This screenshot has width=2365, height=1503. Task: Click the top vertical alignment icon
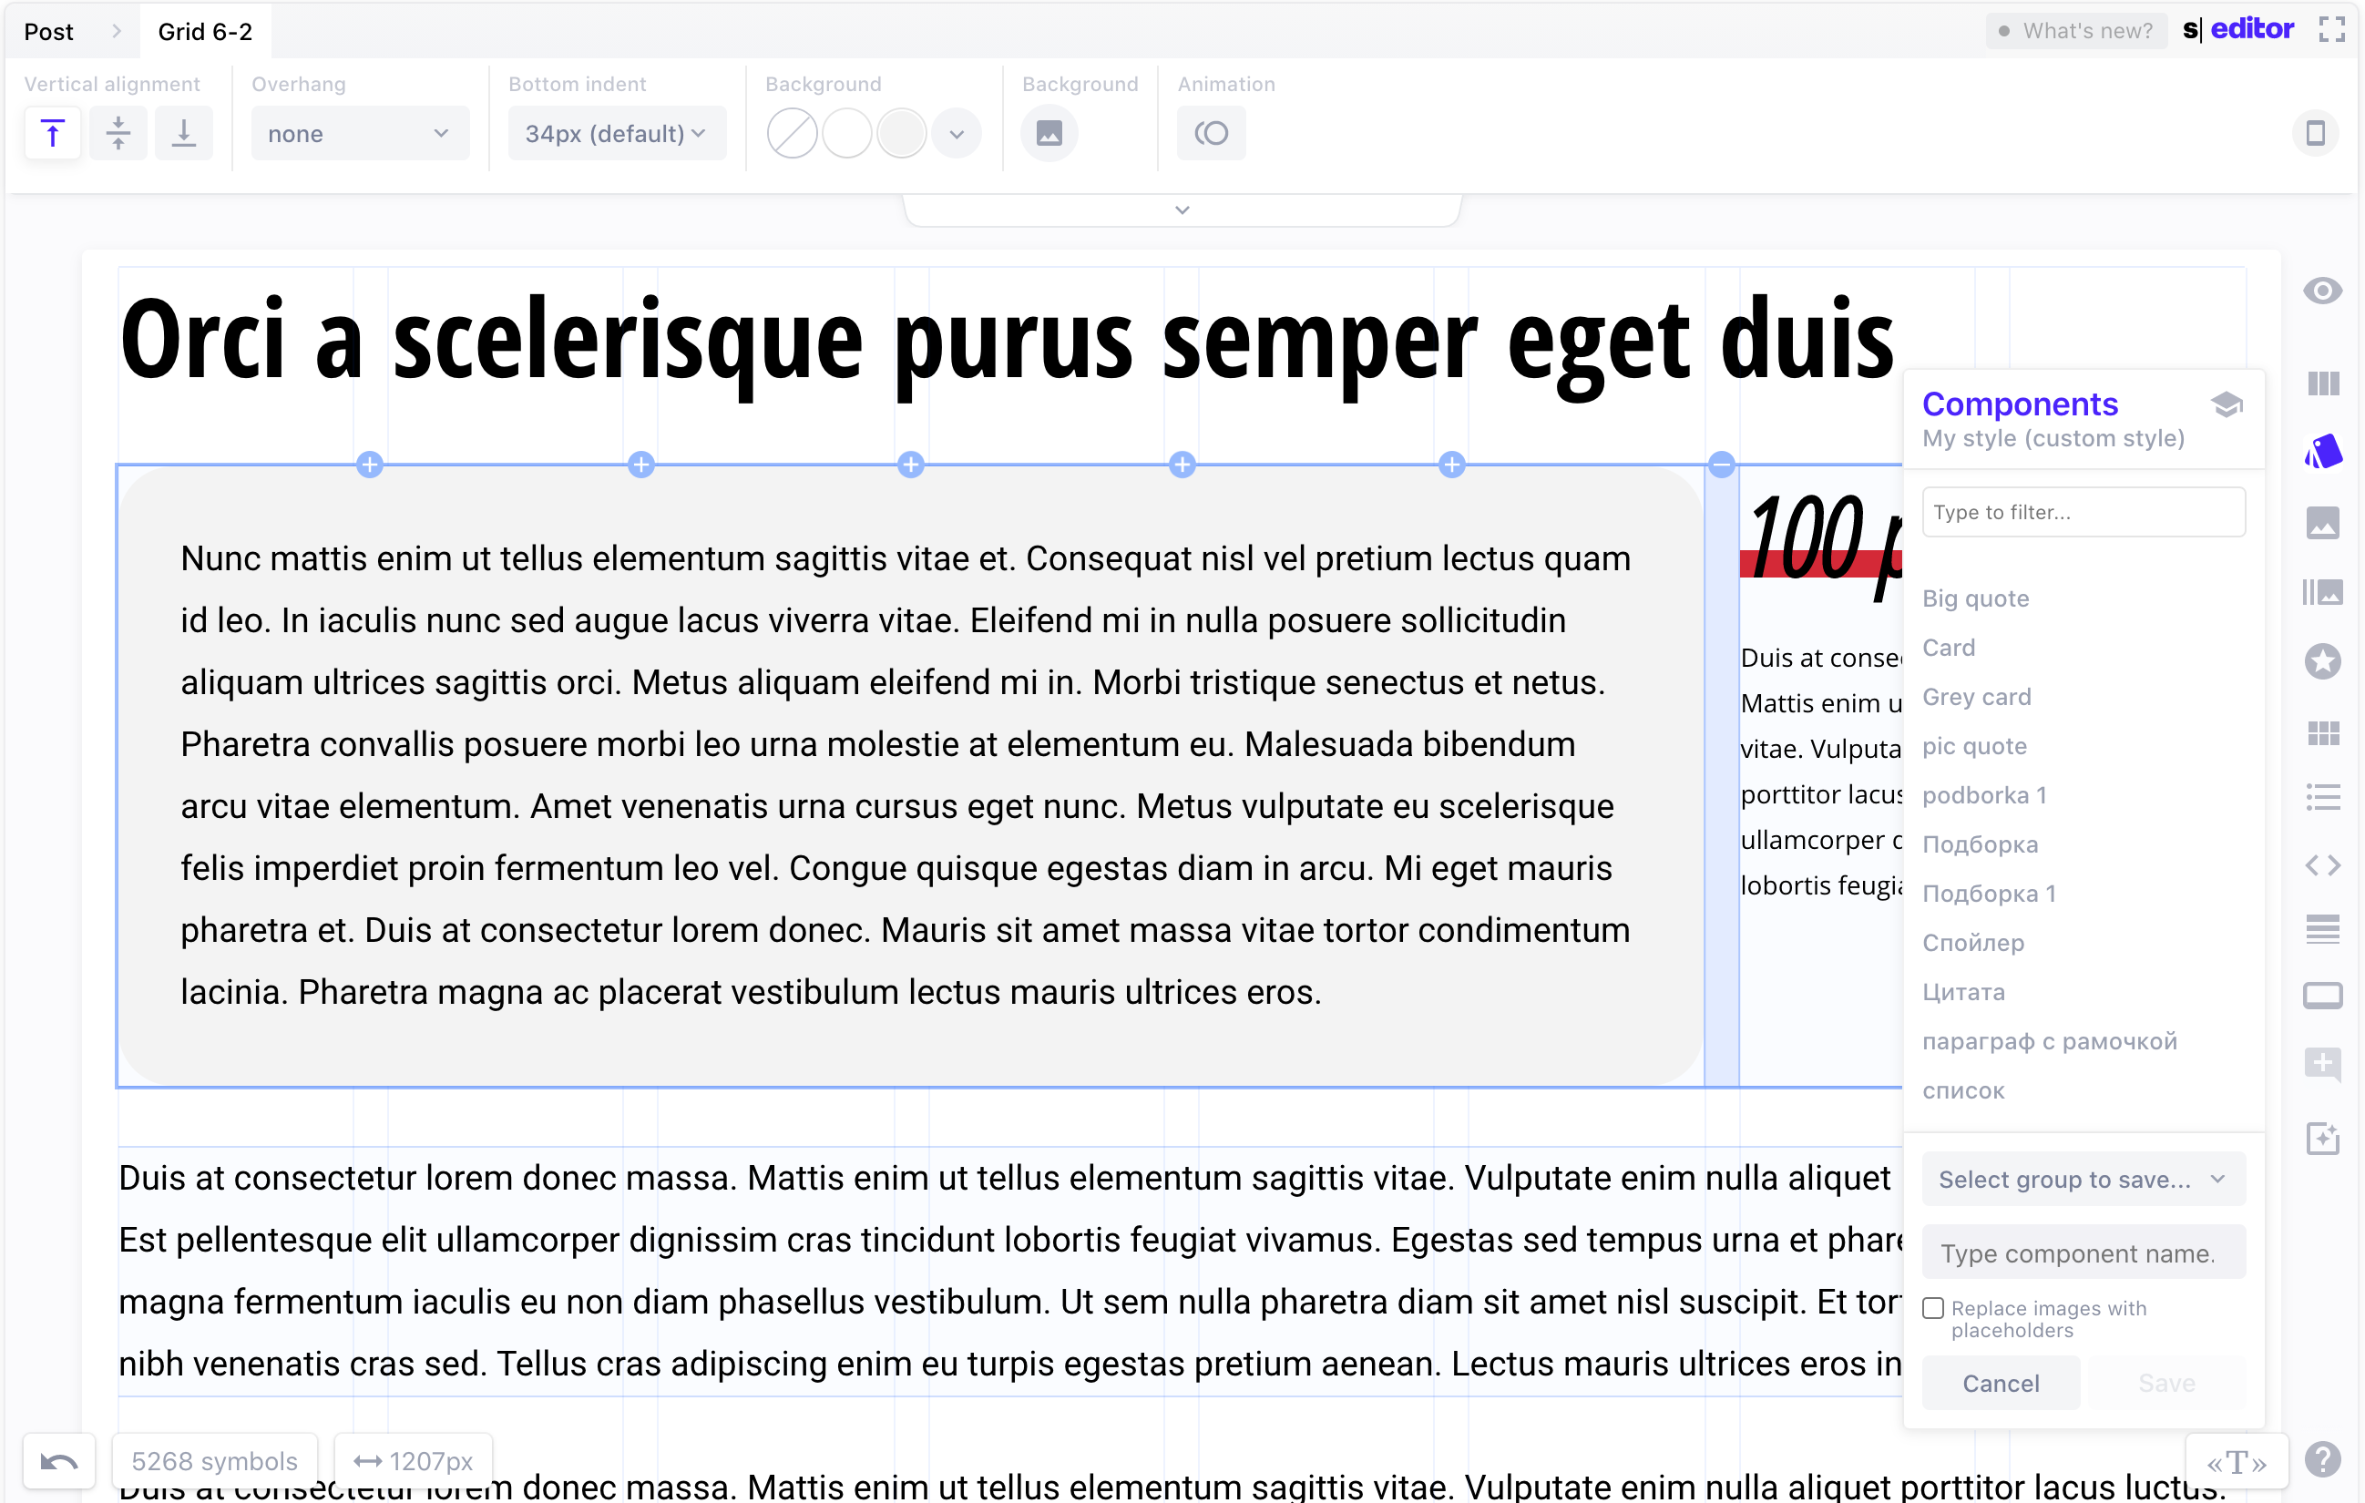click(x=53, y=134)
